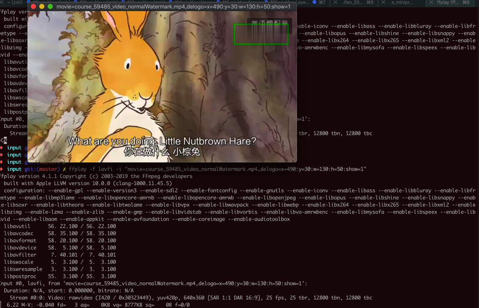Activate the ffplay tab marked ⌘9
The image size is (479, 308).
point(453,3)
